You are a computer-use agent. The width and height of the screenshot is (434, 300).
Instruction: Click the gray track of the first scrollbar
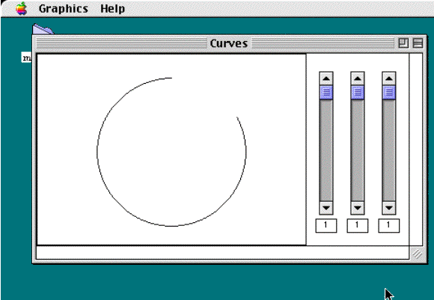326,150
